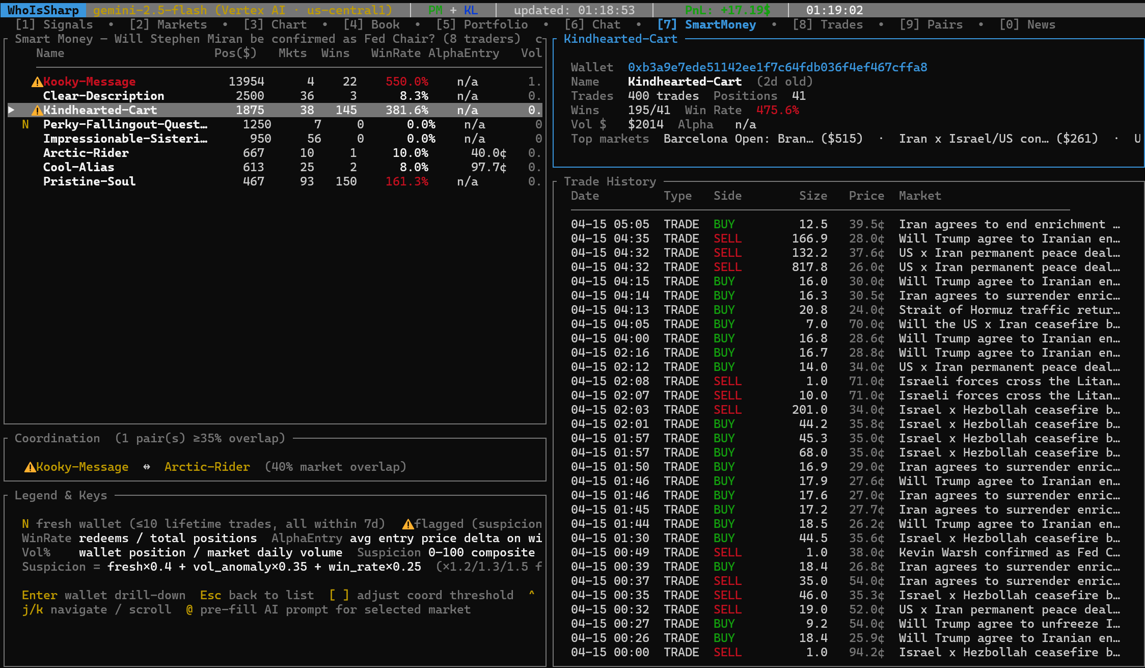
Task: Click the @ pre-fill AI prompt key
Action: (x=189, y=610)
